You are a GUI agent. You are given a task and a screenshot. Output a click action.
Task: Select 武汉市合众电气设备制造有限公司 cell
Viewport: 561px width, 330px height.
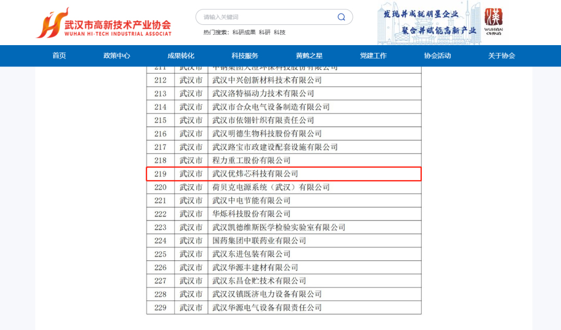tap(314, 107)
